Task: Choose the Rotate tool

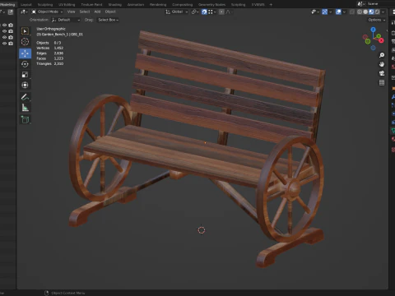Action: pyautogui.click(x=25, y=64)
